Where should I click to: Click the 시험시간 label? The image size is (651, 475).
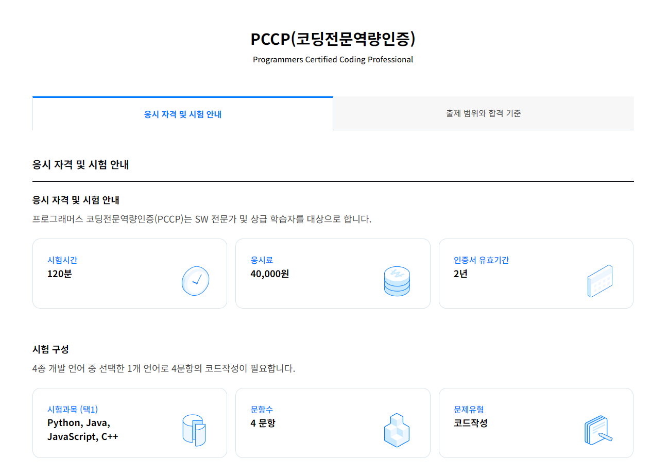(x=62, y=260)
